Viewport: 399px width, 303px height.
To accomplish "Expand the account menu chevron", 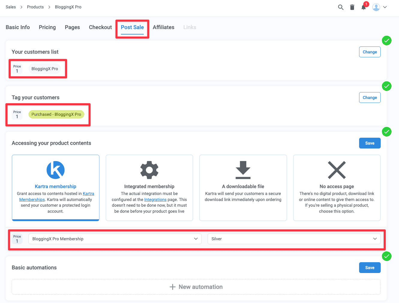I will click(385, 7).
